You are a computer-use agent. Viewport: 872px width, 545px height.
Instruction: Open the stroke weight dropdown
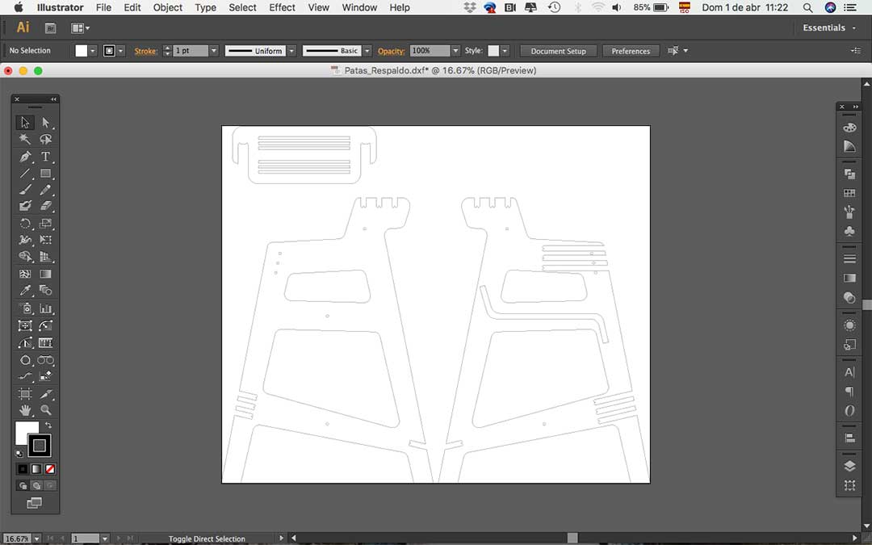213,51
